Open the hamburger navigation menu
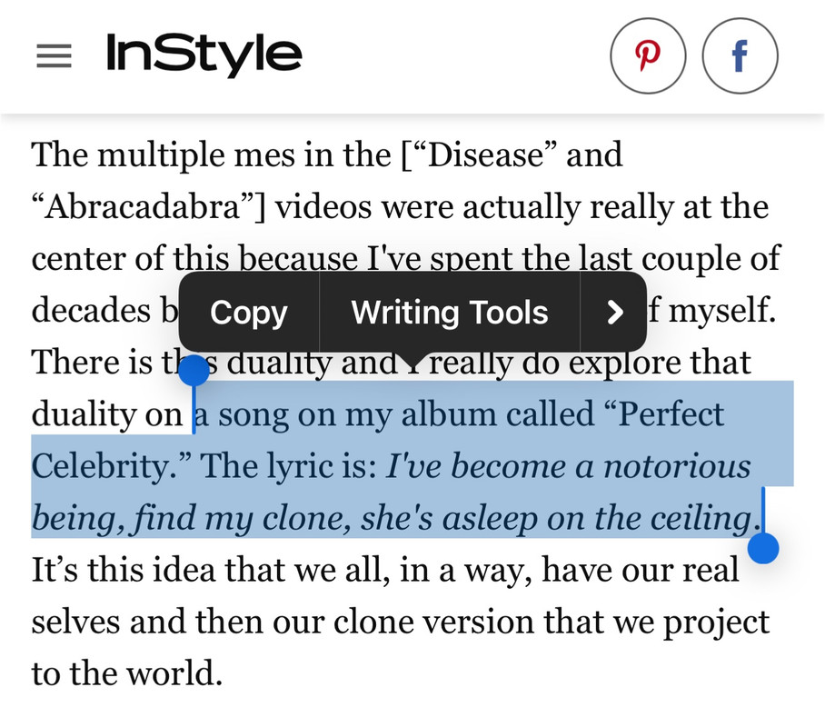Image resolution: width=825 pixels, height=727 pixels. [54, 55]
